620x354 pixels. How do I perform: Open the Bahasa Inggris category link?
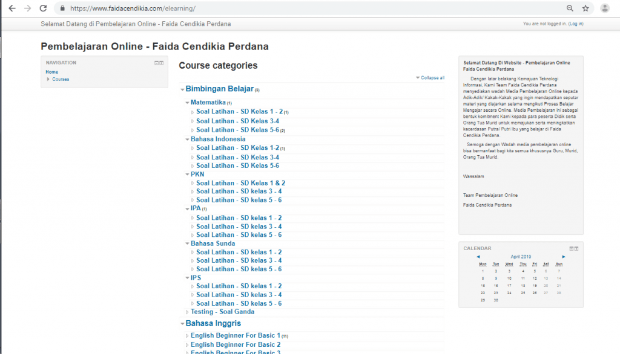tap(213, 323)
